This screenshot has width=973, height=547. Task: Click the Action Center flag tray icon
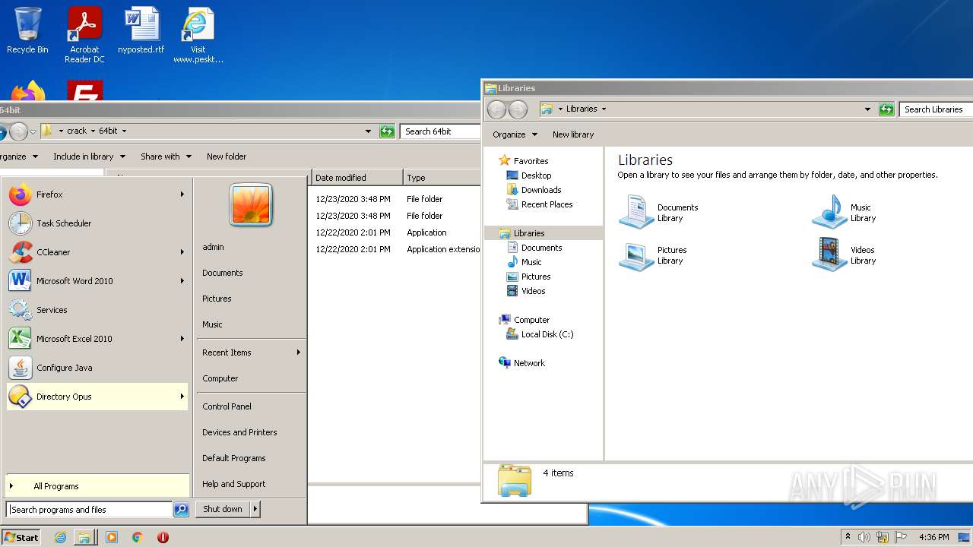point(901,537)
